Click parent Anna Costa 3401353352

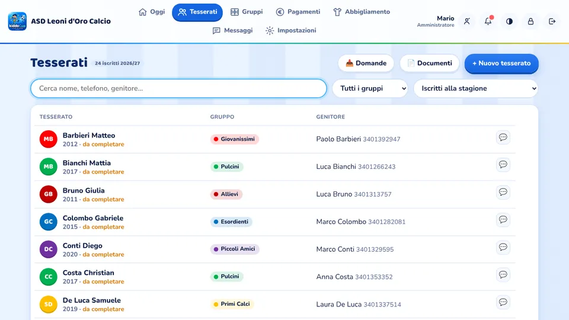[x=354, y=277]
